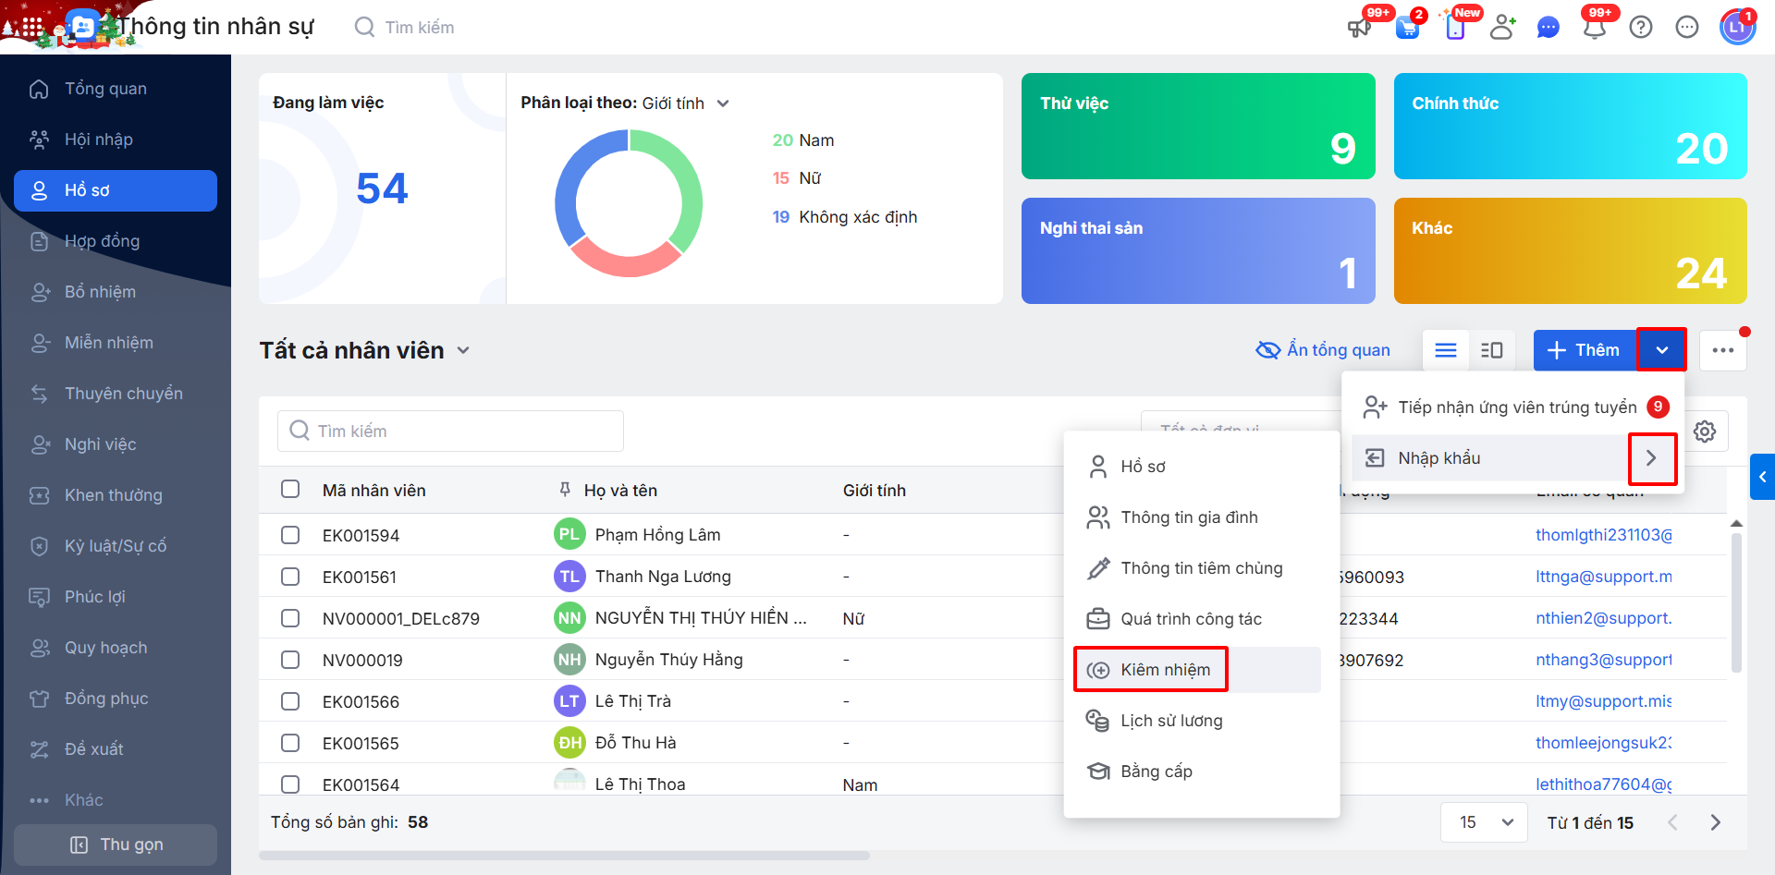
Task: Switch to list view icon
Action: pyautogui.click(x=1445, y=350)
